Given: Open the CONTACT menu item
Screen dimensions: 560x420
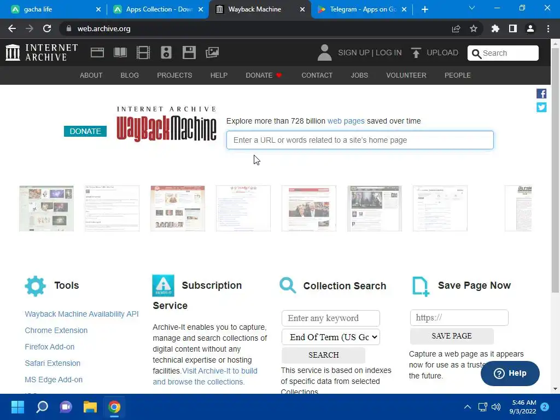Looking at the screenshot, I should pyautogui.click(x=317, y=75).
